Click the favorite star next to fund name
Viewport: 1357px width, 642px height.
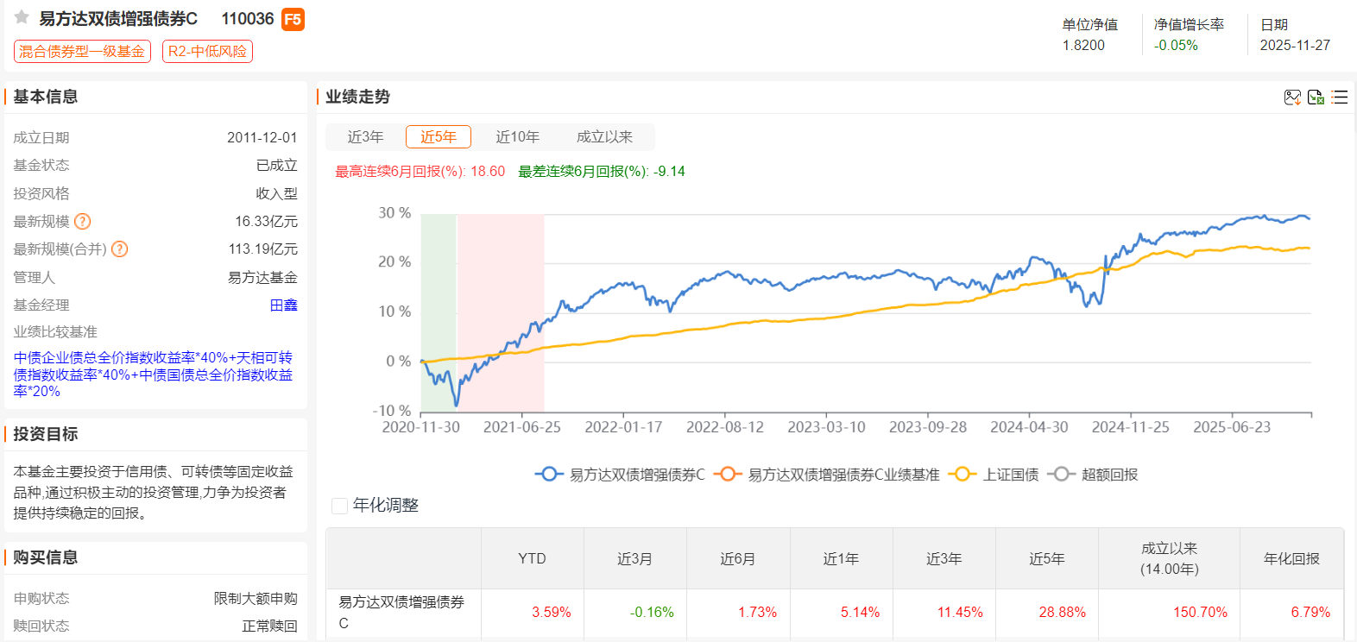(x=22, y=17)
